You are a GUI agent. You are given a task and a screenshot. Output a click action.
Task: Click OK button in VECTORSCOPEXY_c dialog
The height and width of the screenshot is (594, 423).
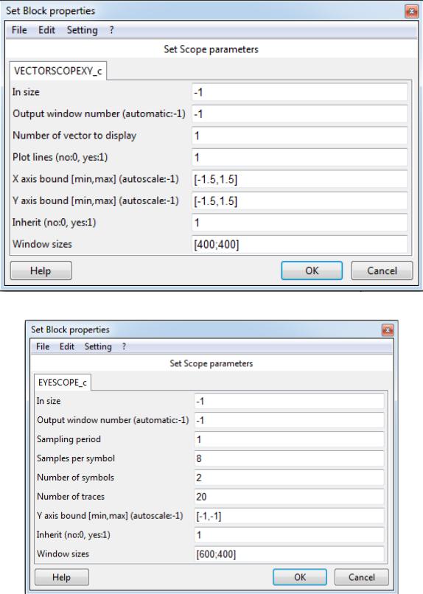[312, 270]
